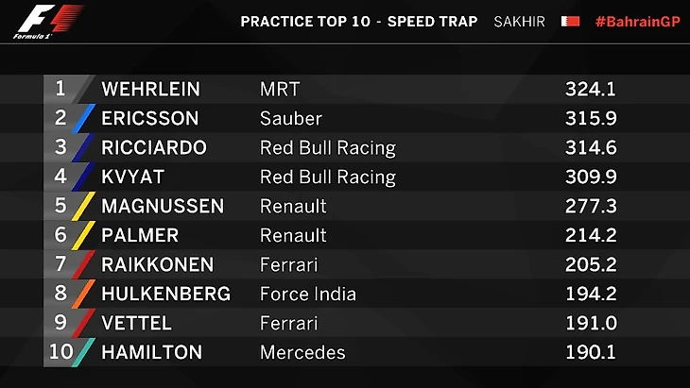Click the #BahrainGP hashtag
Viewport: 690px width, 388px height.
[638, 21]
